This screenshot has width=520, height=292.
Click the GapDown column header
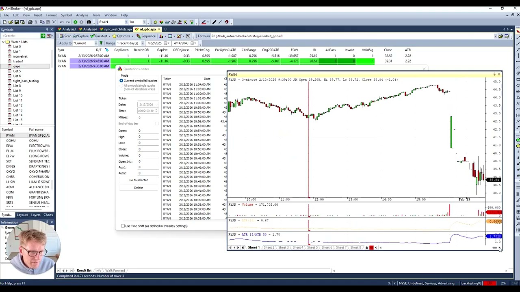tap(121, 50)
